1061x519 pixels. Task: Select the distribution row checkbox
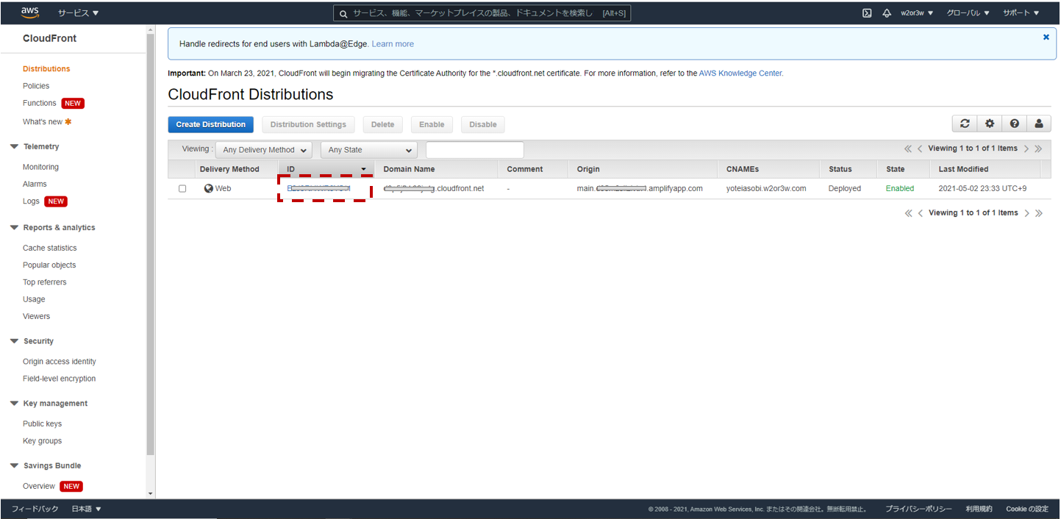pyautogui.click(x=182, y=189)
